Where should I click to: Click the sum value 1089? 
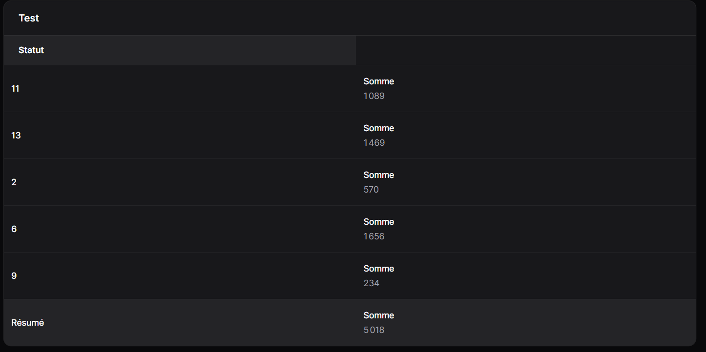coord(374,96)
